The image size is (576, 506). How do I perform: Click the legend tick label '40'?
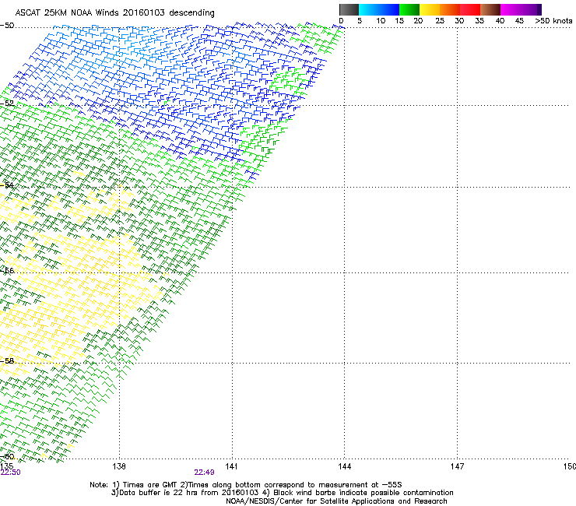coord(500,21)
